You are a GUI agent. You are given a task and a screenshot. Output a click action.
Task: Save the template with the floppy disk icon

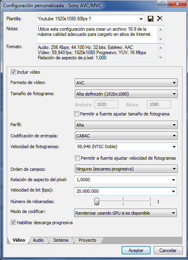[151, 19]
